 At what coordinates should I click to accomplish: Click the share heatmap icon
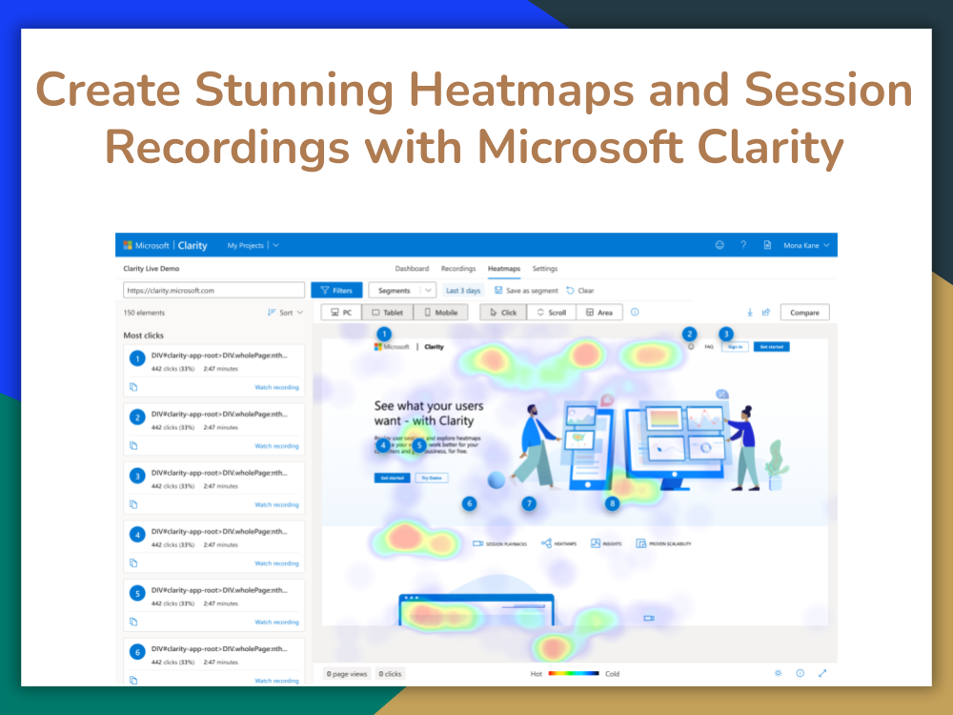763,312
